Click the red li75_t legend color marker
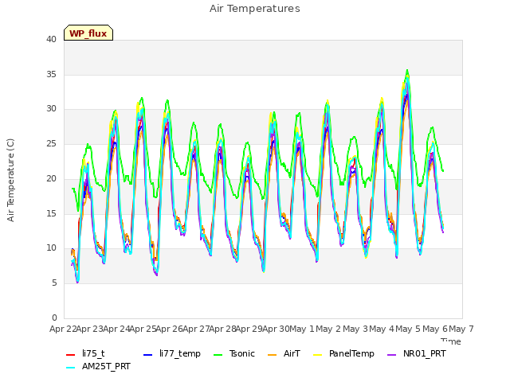The image size is (510, 382). point(71,354)
